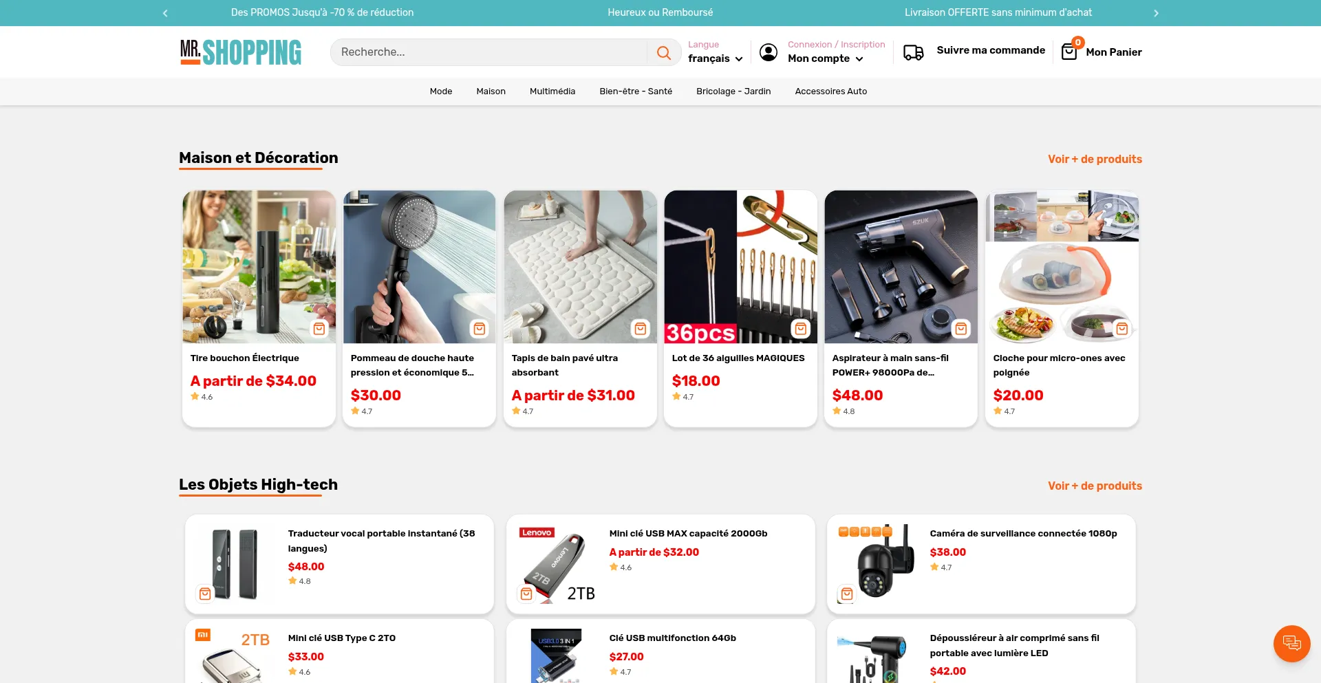Click Connexion / Inscription link
This screenshot has width=1321, height=683.
click(836, 45)
